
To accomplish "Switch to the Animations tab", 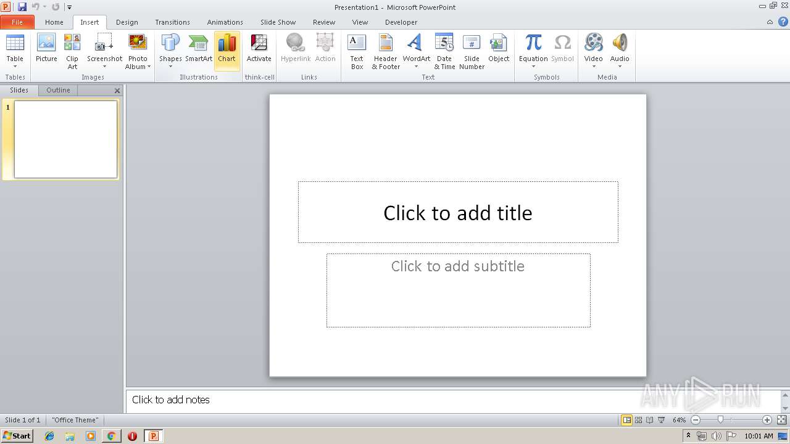I will coord(225,22).
